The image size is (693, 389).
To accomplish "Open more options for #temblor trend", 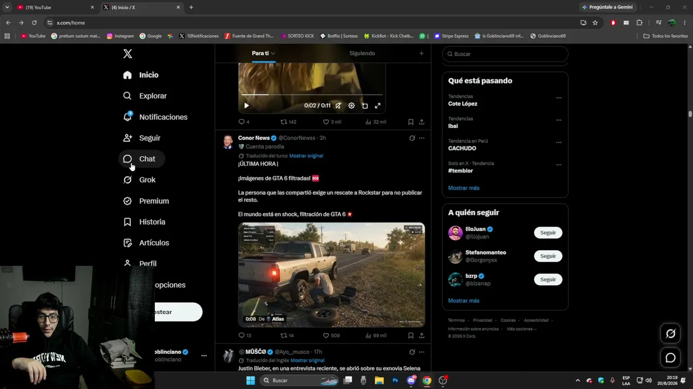I will (559, 165).
